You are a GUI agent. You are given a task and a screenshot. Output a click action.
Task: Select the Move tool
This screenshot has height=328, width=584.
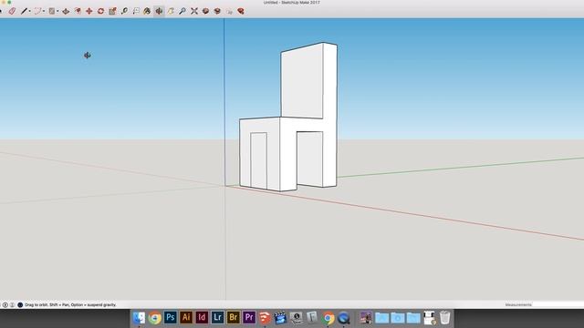(x=89, y=11)
